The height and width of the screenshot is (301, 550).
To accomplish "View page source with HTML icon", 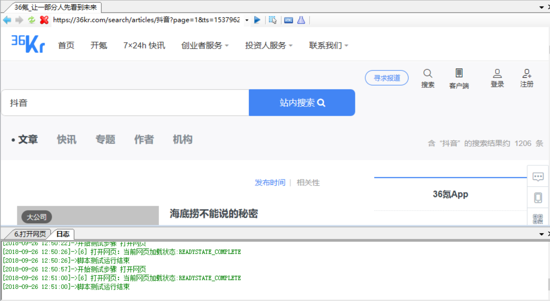I will click(289, 20).
